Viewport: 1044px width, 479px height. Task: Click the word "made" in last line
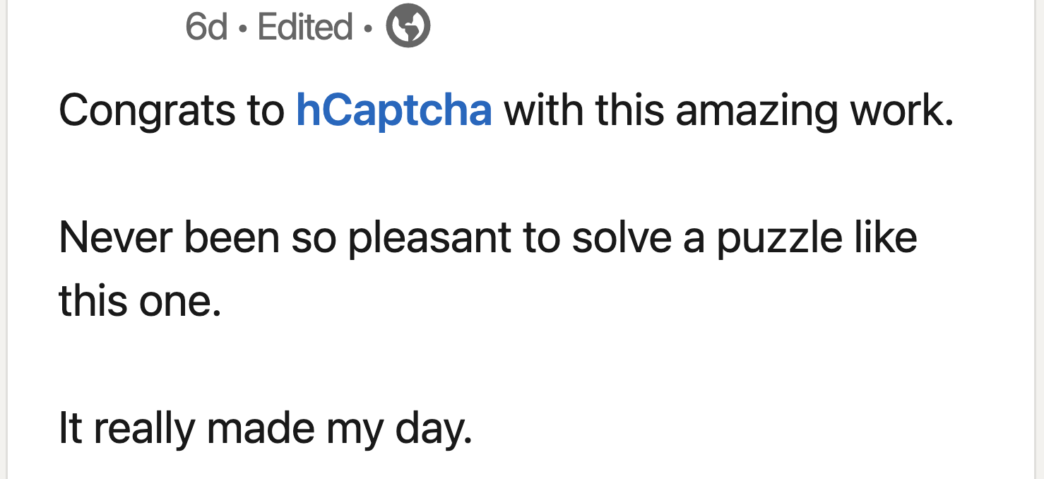(x=261, y=428)
